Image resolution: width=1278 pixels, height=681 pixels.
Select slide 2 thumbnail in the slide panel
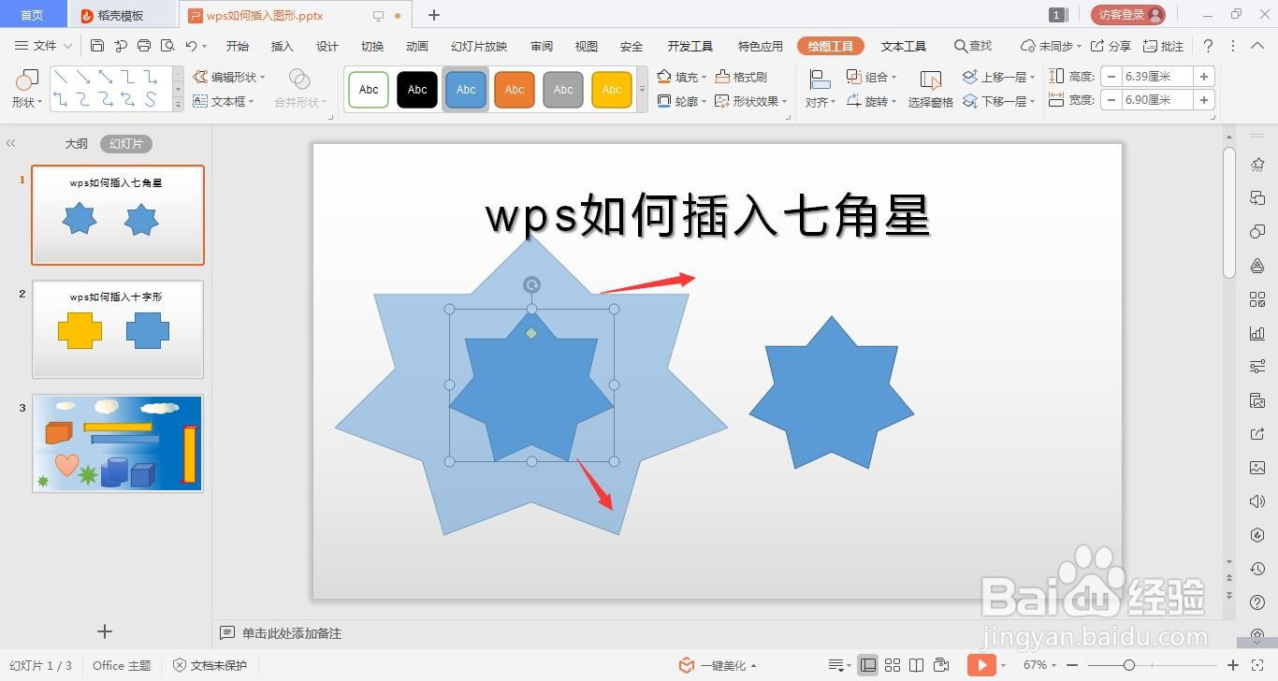(118, 329)
